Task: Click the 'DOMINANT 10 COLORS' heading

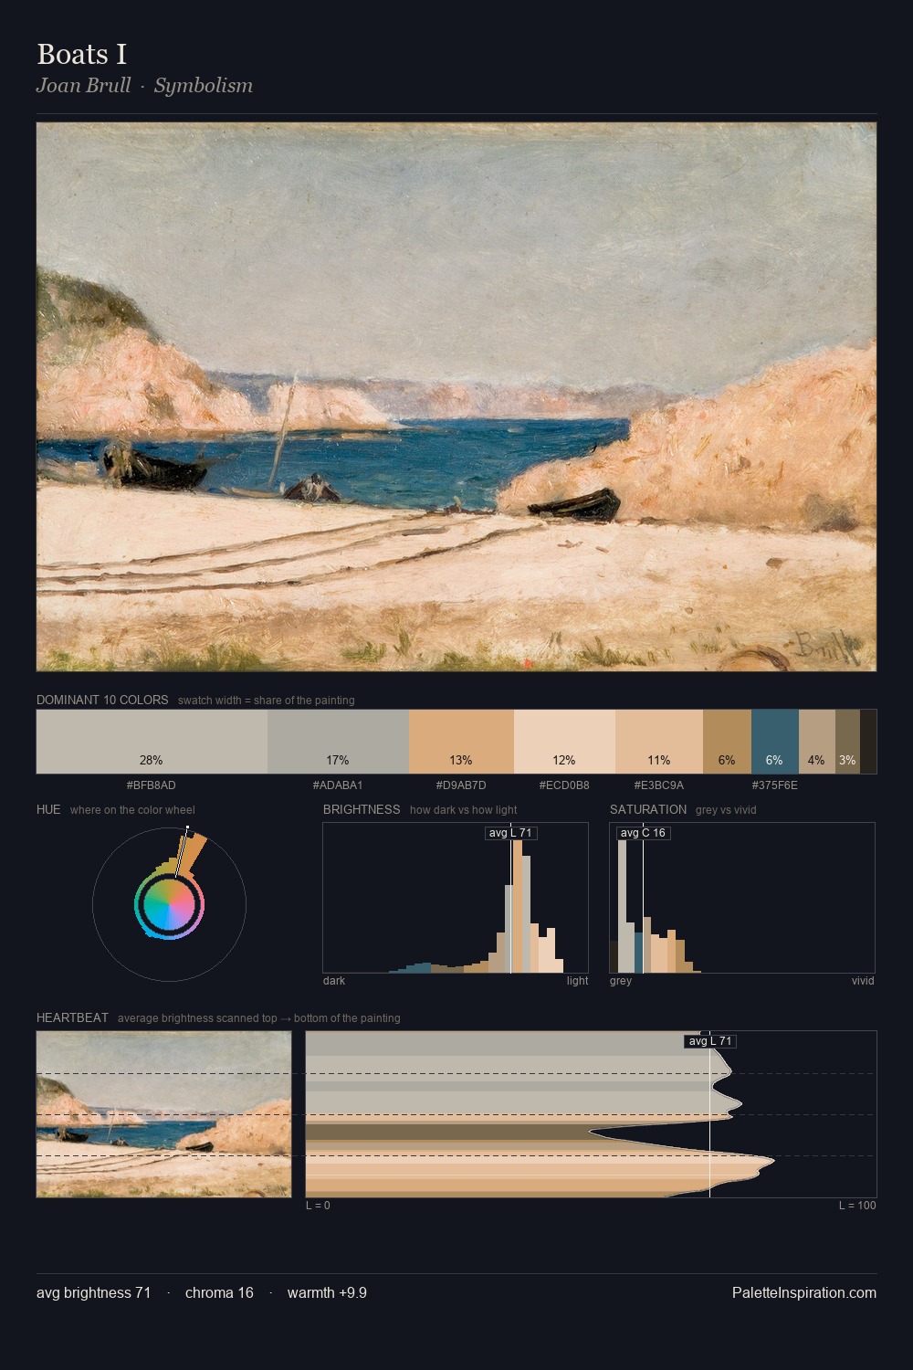Action: click(x=102, y=700)
